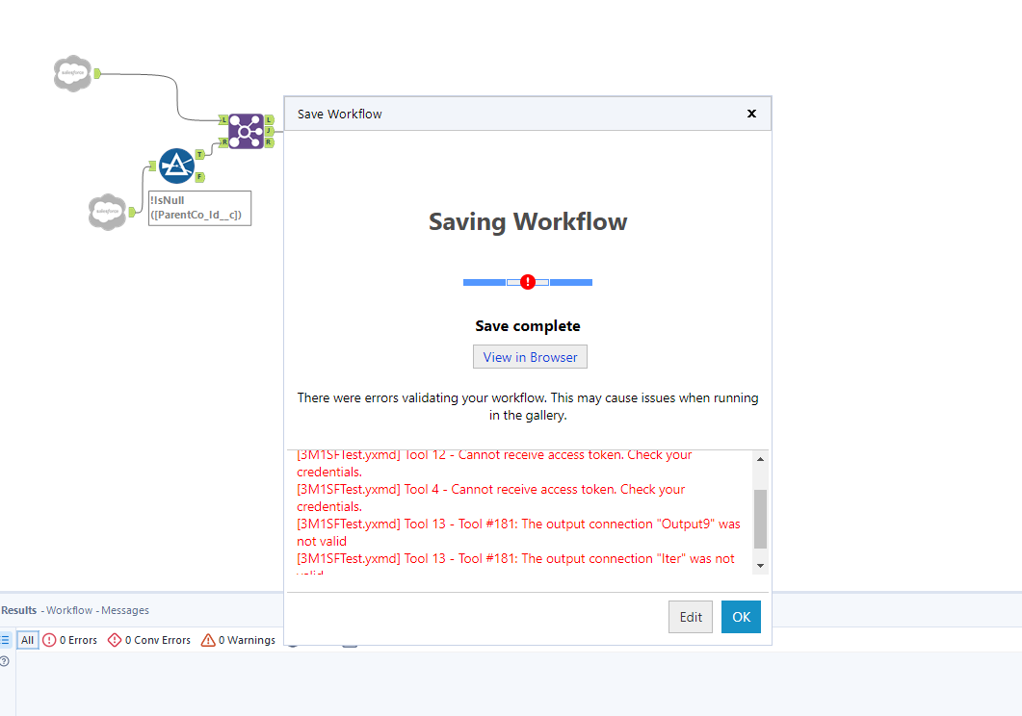Click the Join tool's L input anchor
This screenshot has width=1022, height=716.
point(223,119)
